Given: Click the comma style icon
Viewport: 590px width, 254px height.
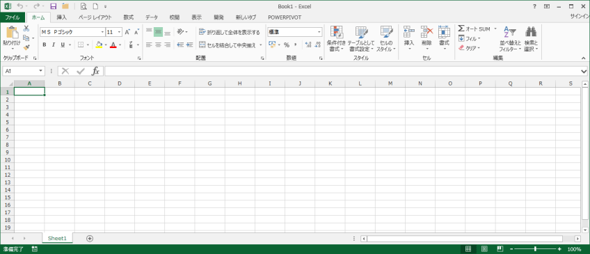Looking at the screenshot, I should (x=296, y=45).
